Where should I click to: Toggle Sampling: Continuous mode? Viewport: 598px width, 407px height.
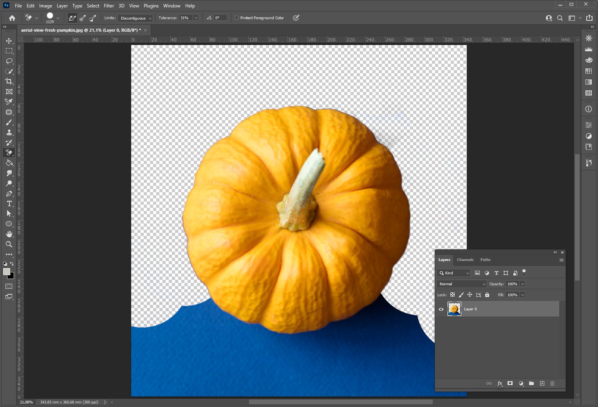point(72,18)
